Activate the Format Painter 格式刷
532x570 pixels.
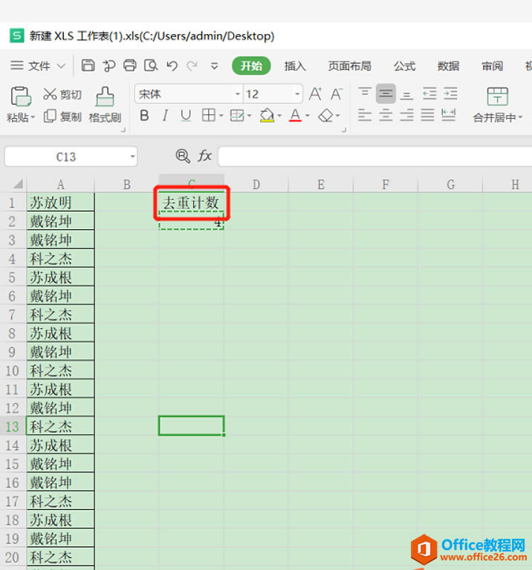tap(106, 105)
